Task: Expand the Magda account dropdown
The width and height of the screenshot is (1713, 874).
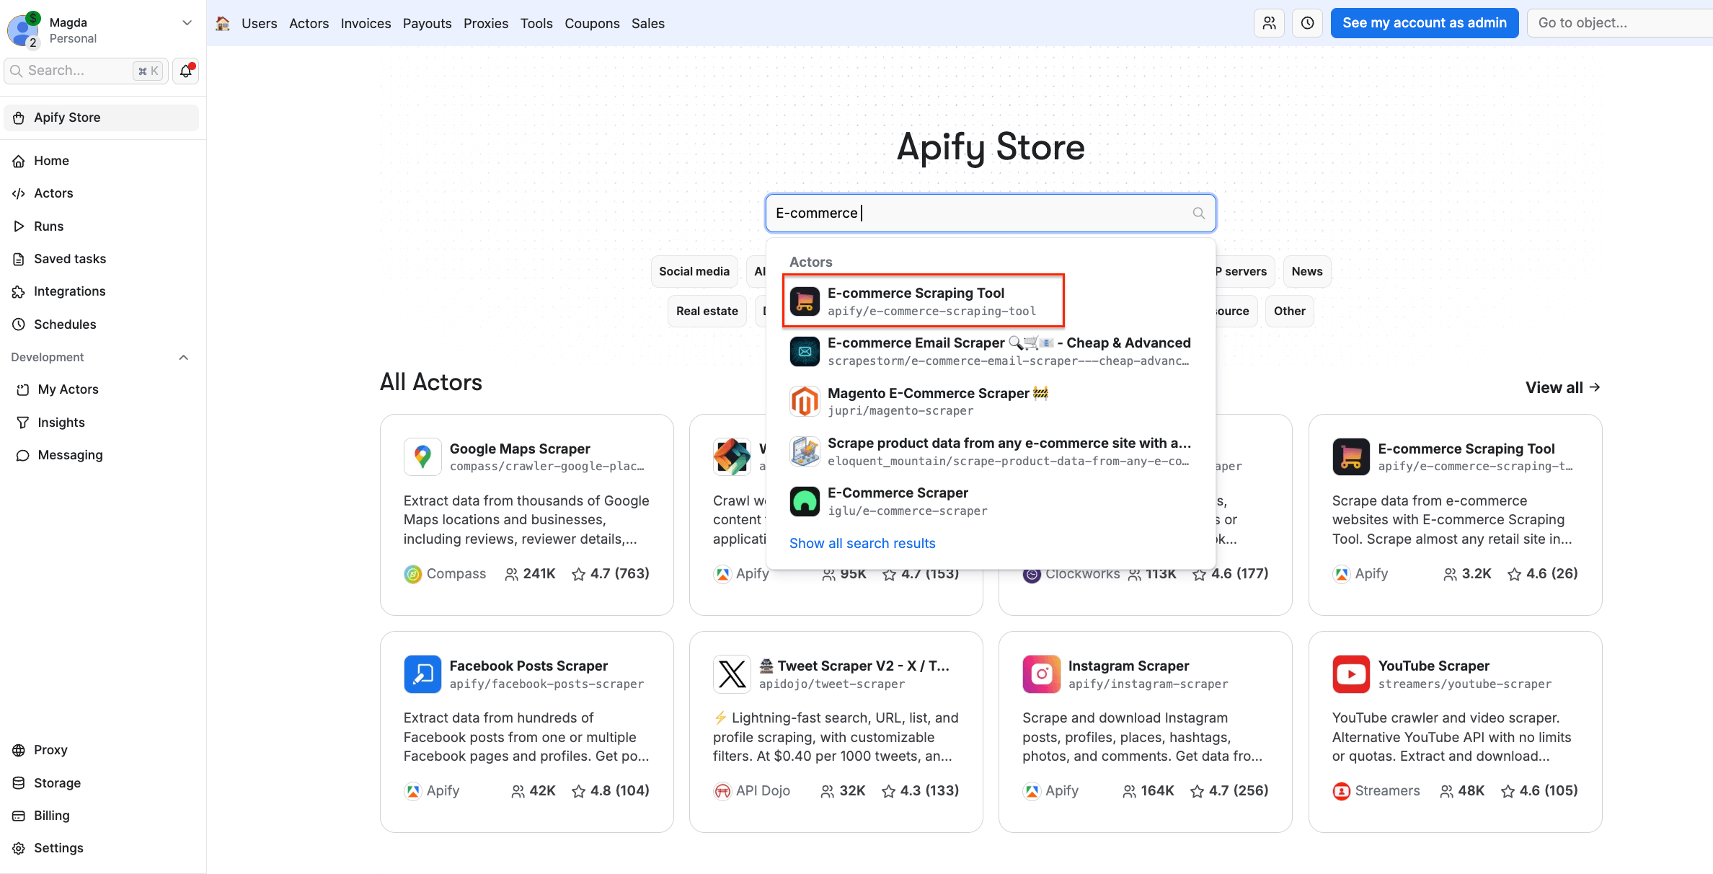Action: click(x=187, y=22)
